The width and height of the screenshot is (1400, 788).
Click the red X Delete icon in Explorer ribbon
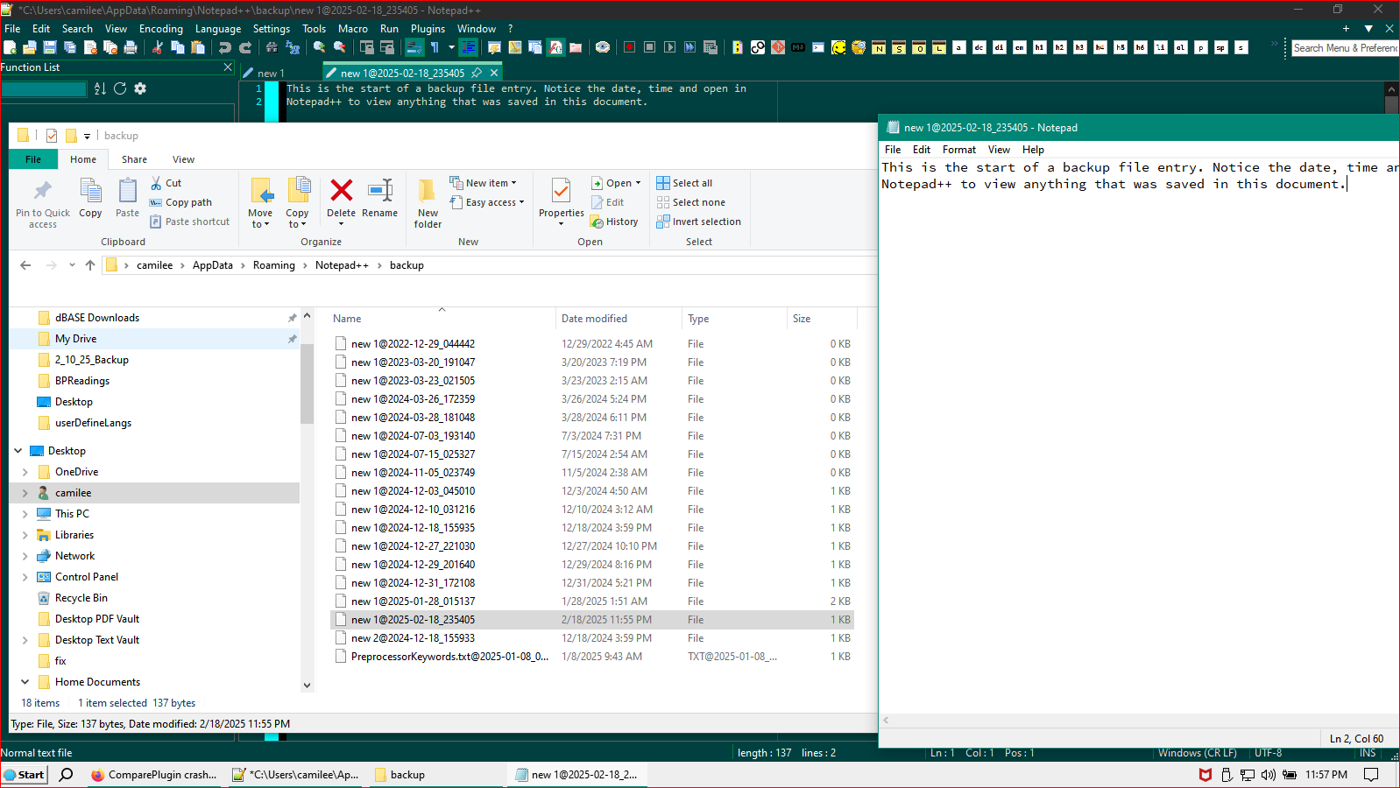(x=341, y=190)
